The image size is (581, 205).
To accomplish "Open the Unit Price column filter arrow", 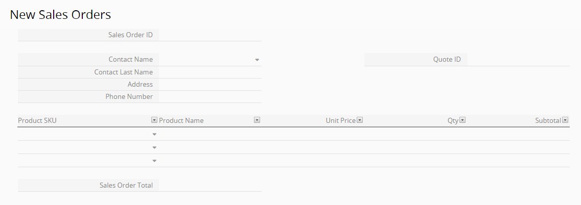I will [x=359, y=120].
